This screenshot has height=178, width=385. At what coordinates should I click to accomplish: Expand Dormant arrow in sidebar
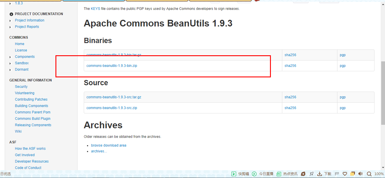pyautogui.click(x=11, y=70)
